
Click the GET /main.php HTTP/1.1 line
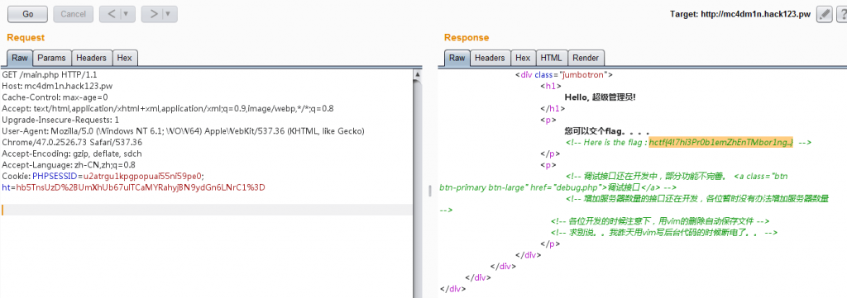pyautogui.click(x=50, y=74)
